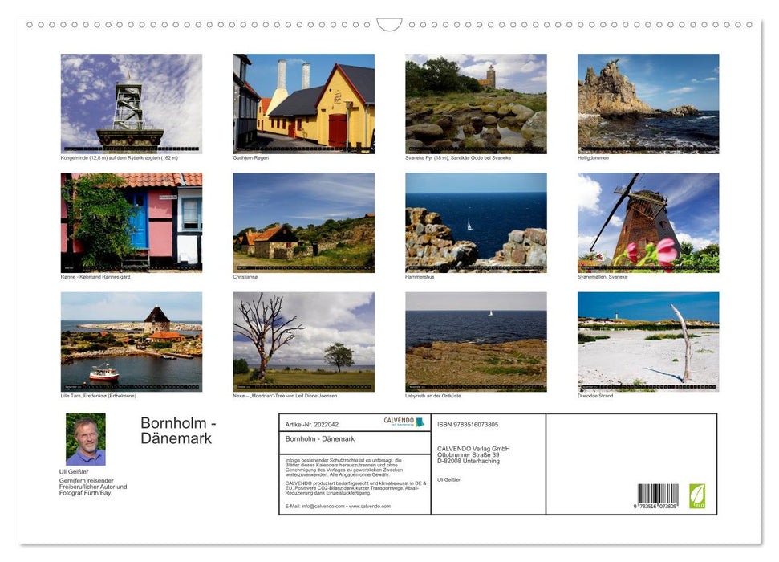Click the blue flag element of the CALVENDO logo
779x562 pixels.
coord(420,421)
